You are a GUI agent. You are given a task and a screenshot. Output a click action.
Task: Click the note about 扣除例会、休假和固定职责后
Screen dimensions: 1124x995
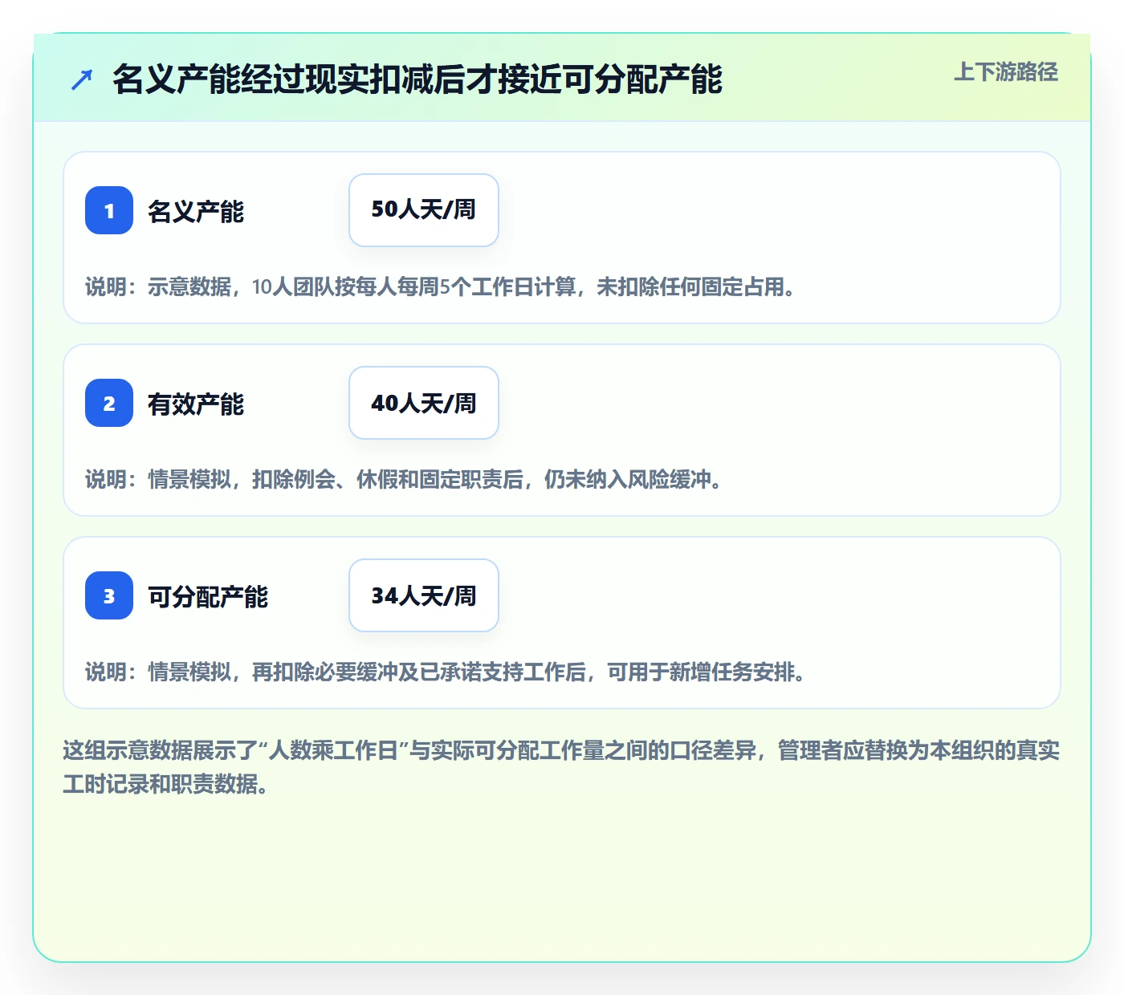(404, 479)
